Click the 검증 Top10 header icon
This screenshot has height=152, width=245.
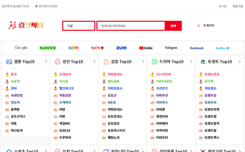[106, 62]
